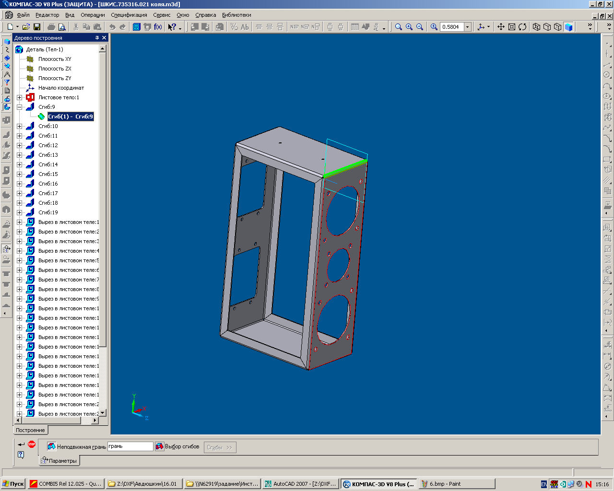This screenshot has height=491, width=614.
Task: Switch to hidden lines removed display mode
Action: (x=547, y=27)
